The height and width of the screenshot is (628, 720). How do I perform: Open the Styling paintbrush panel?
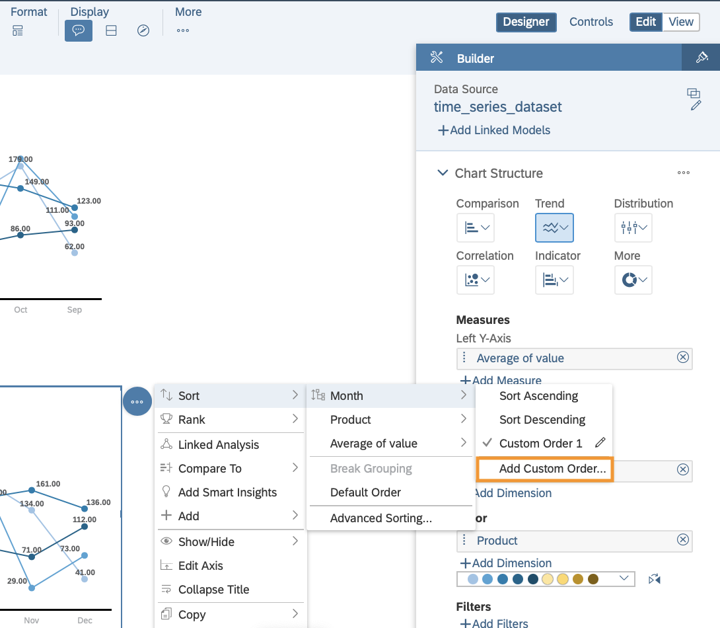[702, 58]
